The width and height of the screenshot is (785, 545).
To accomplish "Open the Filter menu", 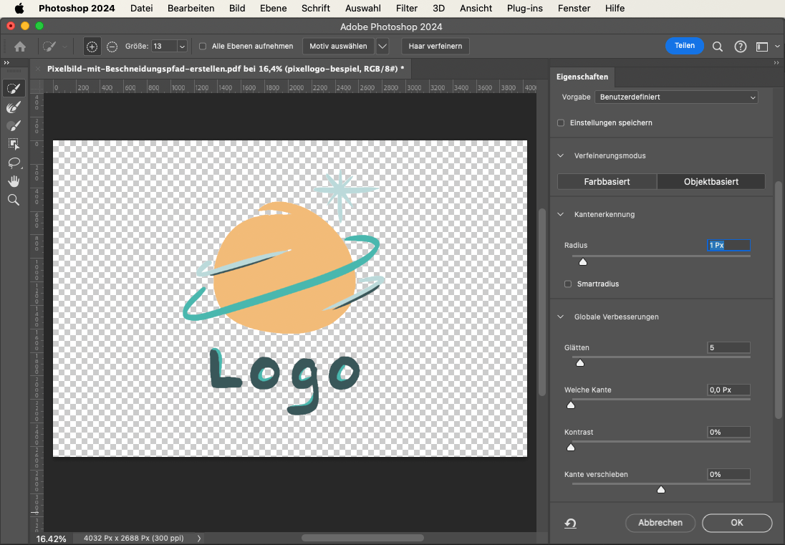I will 406,9.
